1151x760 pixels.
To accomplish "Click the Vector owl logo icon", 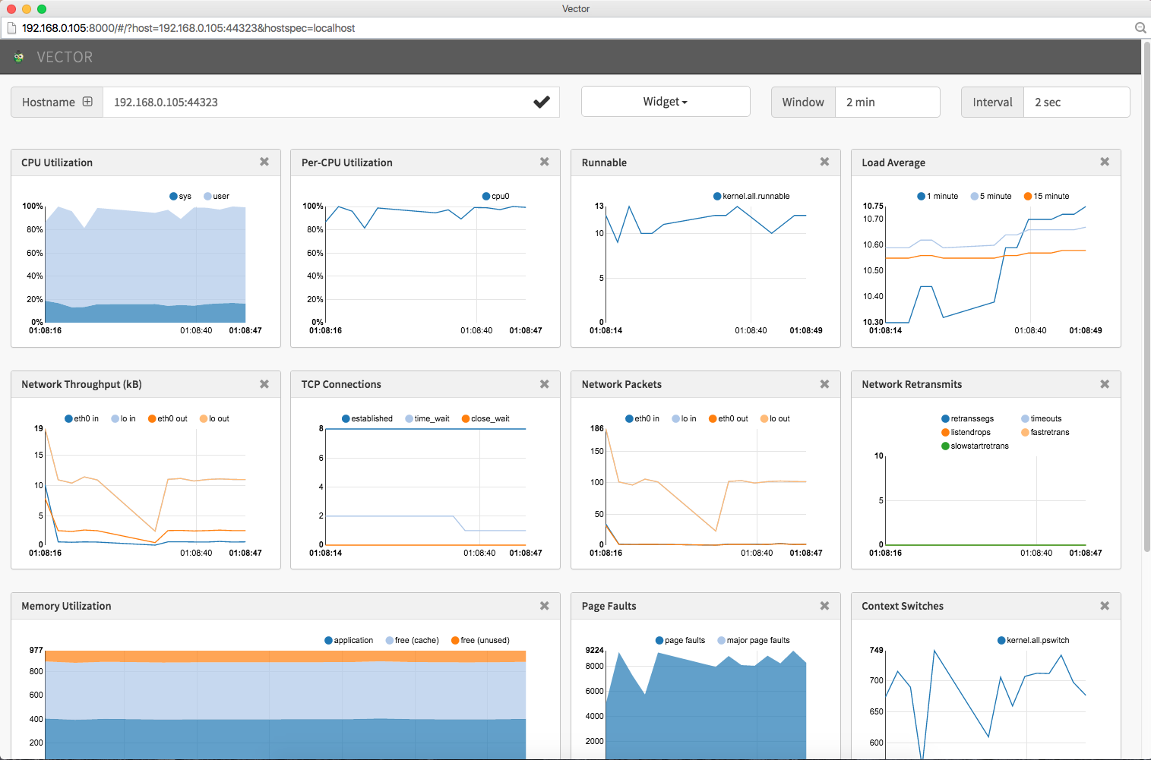I will [19, 57].
